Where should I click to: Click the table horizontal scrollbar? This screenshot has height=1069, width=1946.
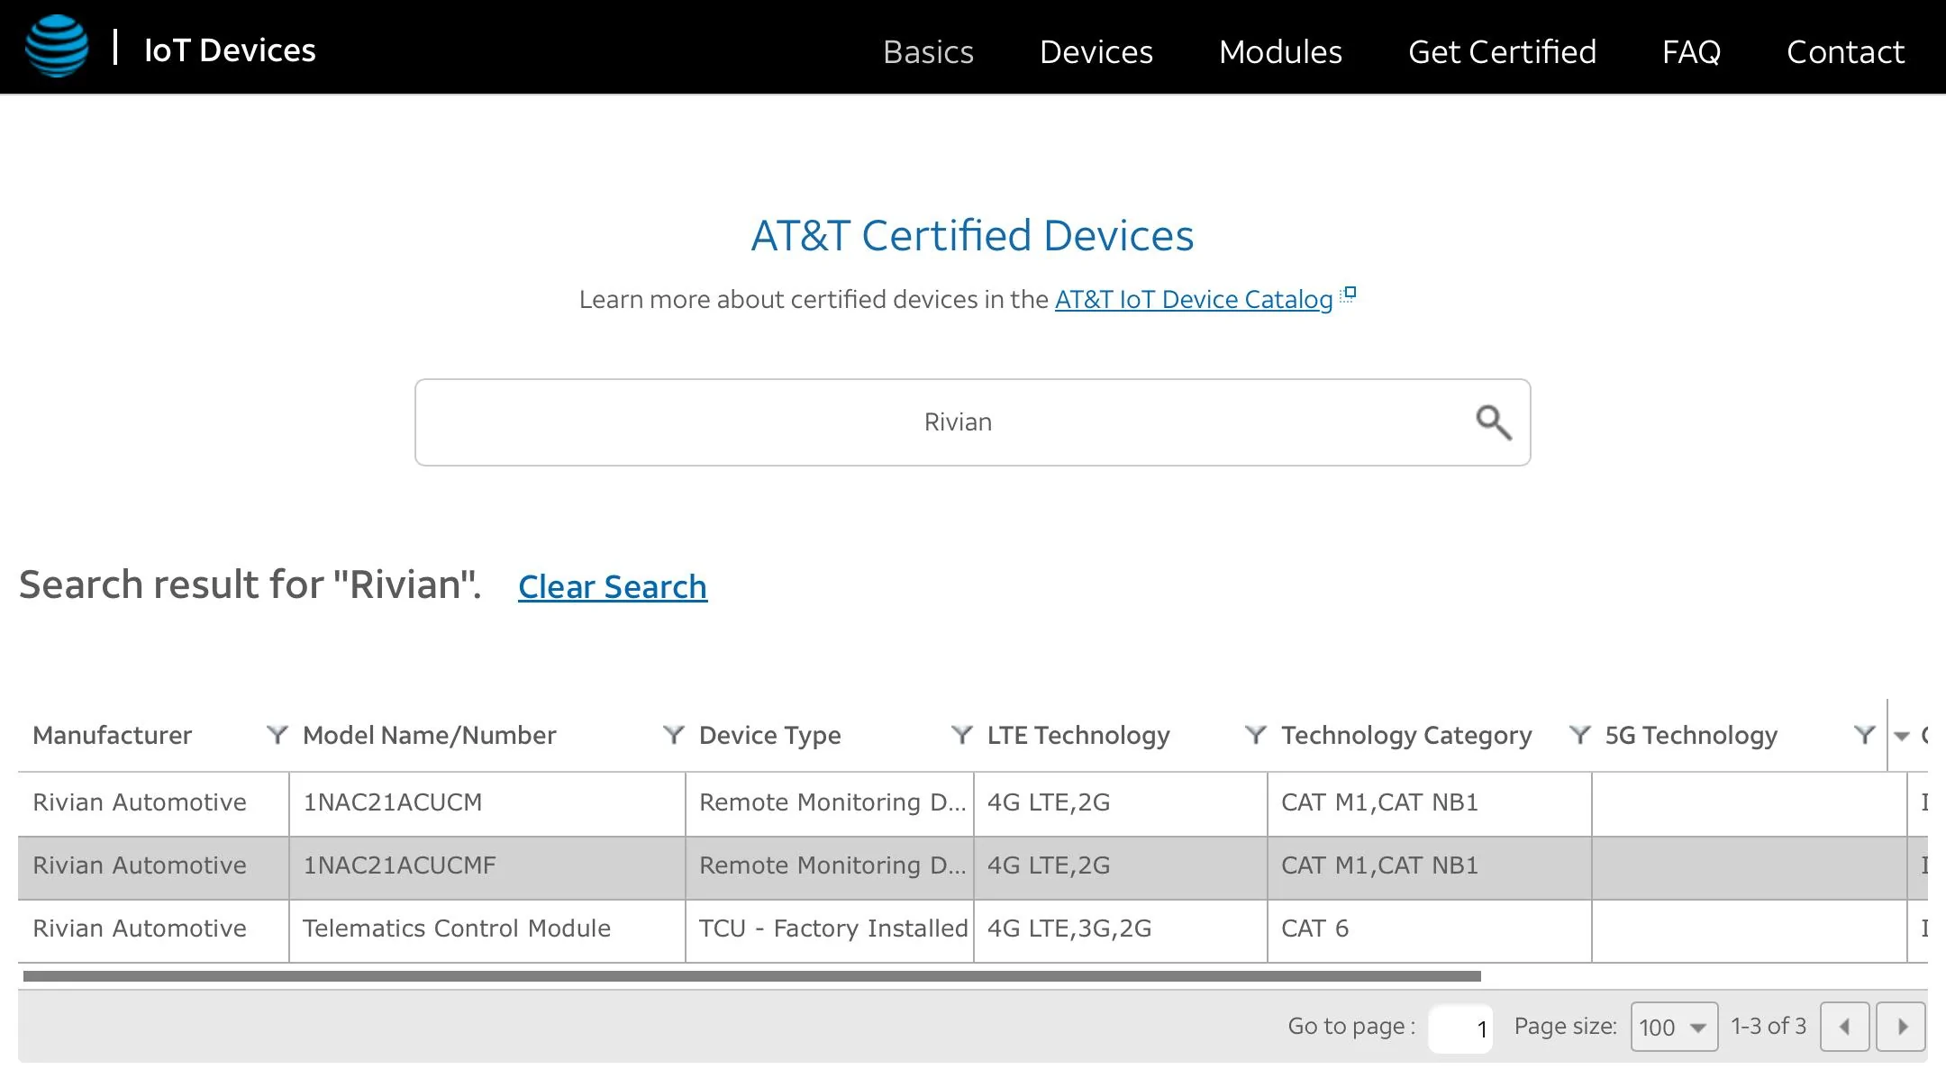752,976
